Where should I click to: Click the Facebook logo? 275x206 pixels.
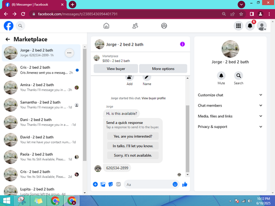pyautogui.click(x=9, y=26)
